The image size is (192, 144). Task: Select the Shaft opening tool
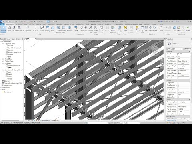pyautogui.click(x=146, y=29)
